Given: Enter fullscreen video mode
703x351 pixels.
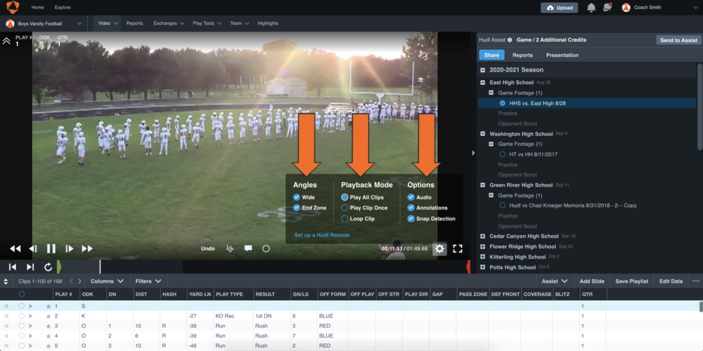Looking at the screenshot, I should tap(458, 248).
